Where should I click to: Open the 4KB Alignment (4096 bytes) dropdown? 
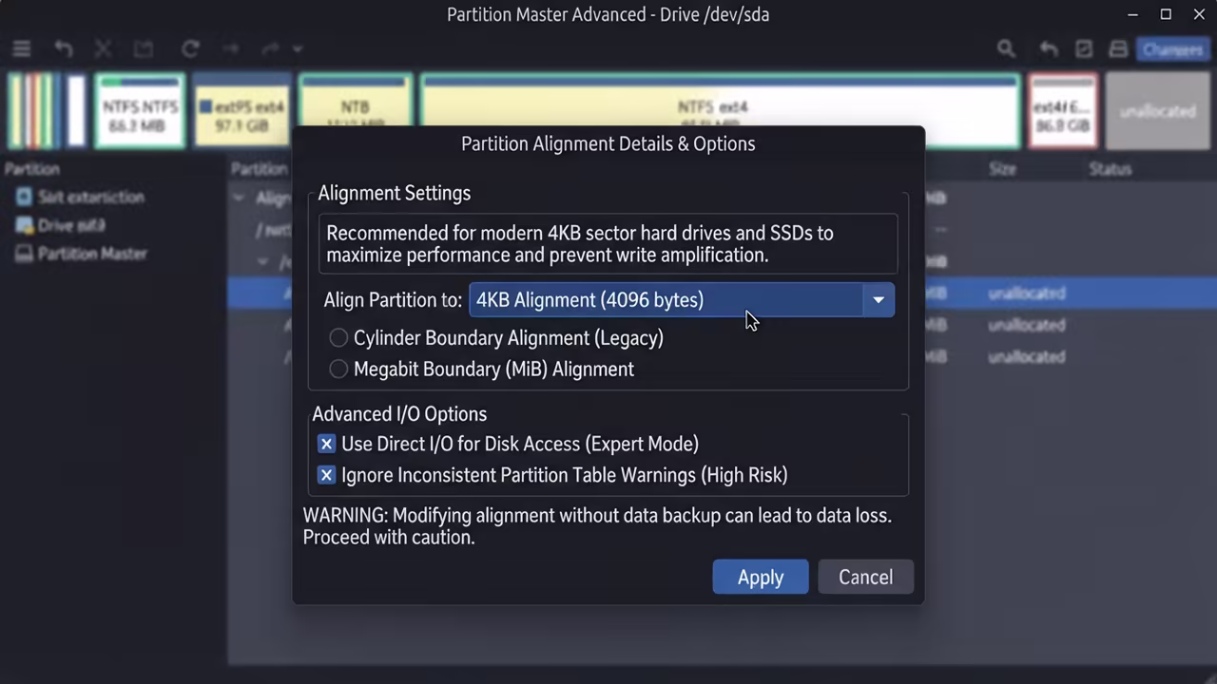[x=681, y=300]
